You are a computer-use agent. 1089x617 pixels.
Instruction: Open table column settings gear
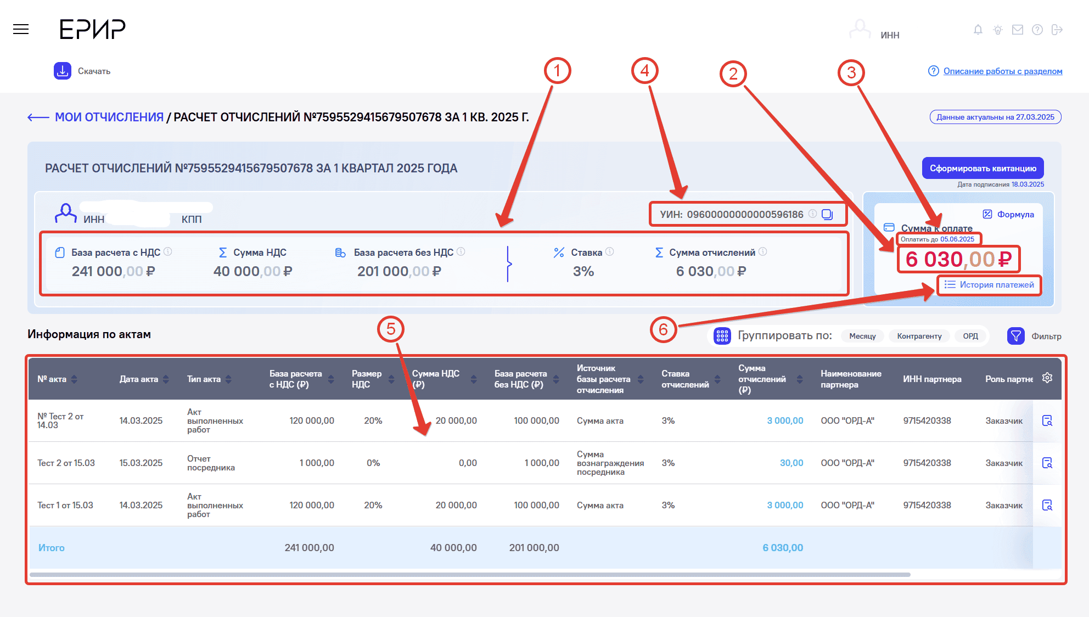(x=1047, y=378)
